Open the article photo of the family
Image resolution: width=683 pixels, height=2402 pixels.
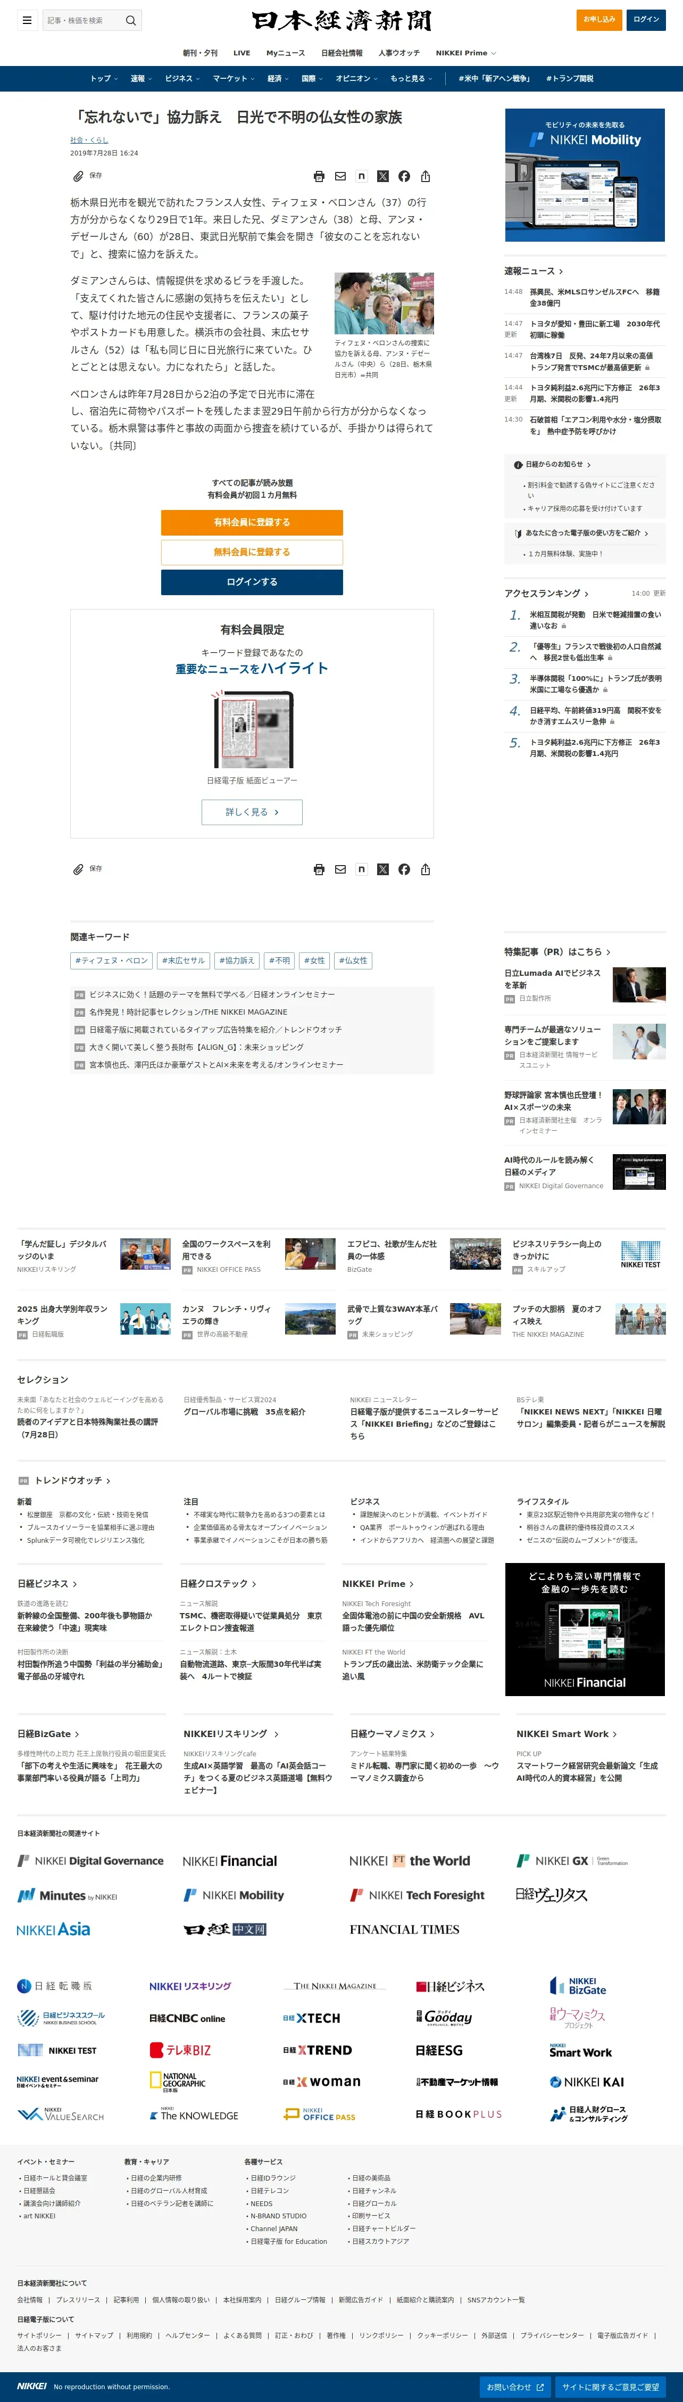click(x=384, y=303)
